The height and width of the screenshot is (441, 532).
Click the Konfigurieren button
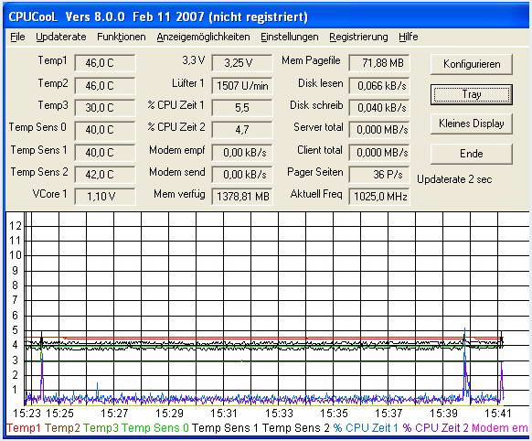472,64
